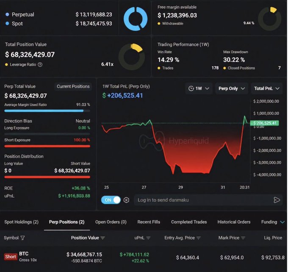This screenshot has width=288, height=272.
Task: Click the +$206,525.41 1W Total PnL value
Action: pyautogui.click(x=122, y=95)
